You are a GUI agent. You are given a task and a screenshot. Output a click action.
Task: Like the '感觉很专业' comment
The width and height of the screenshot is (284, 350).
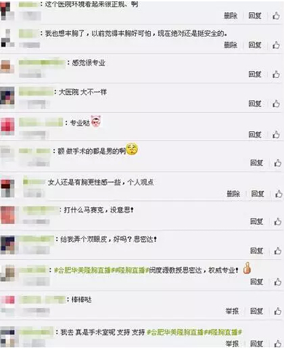click(x=276, y=74)
